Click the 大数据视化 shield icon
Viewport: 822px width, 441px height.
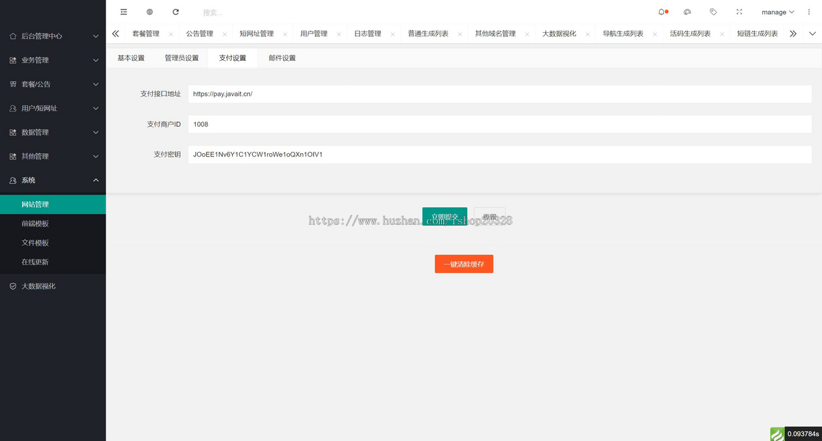13,286
